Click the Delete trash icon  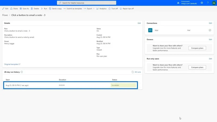point(32,9)
